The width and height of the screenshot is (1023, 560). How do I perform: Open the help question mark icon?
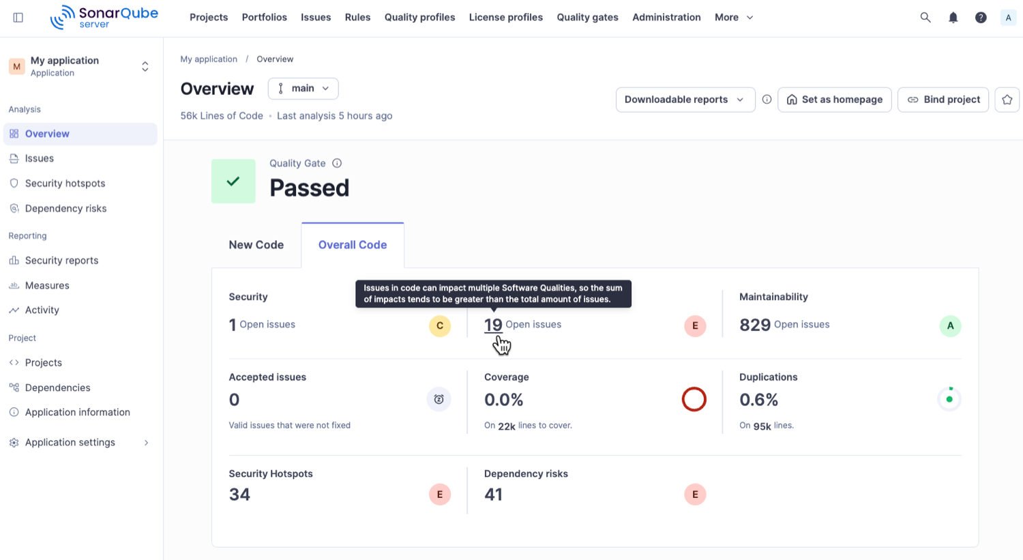[981, 18]
